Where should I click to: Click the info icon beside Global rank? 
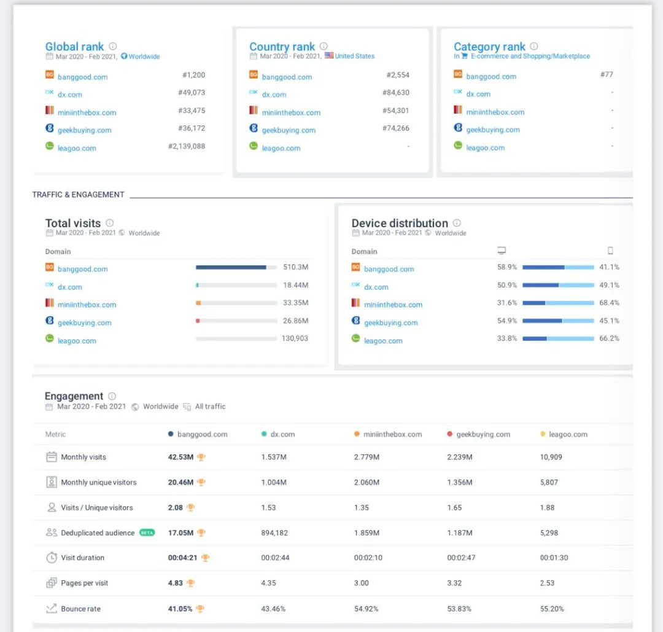[113, 46]
